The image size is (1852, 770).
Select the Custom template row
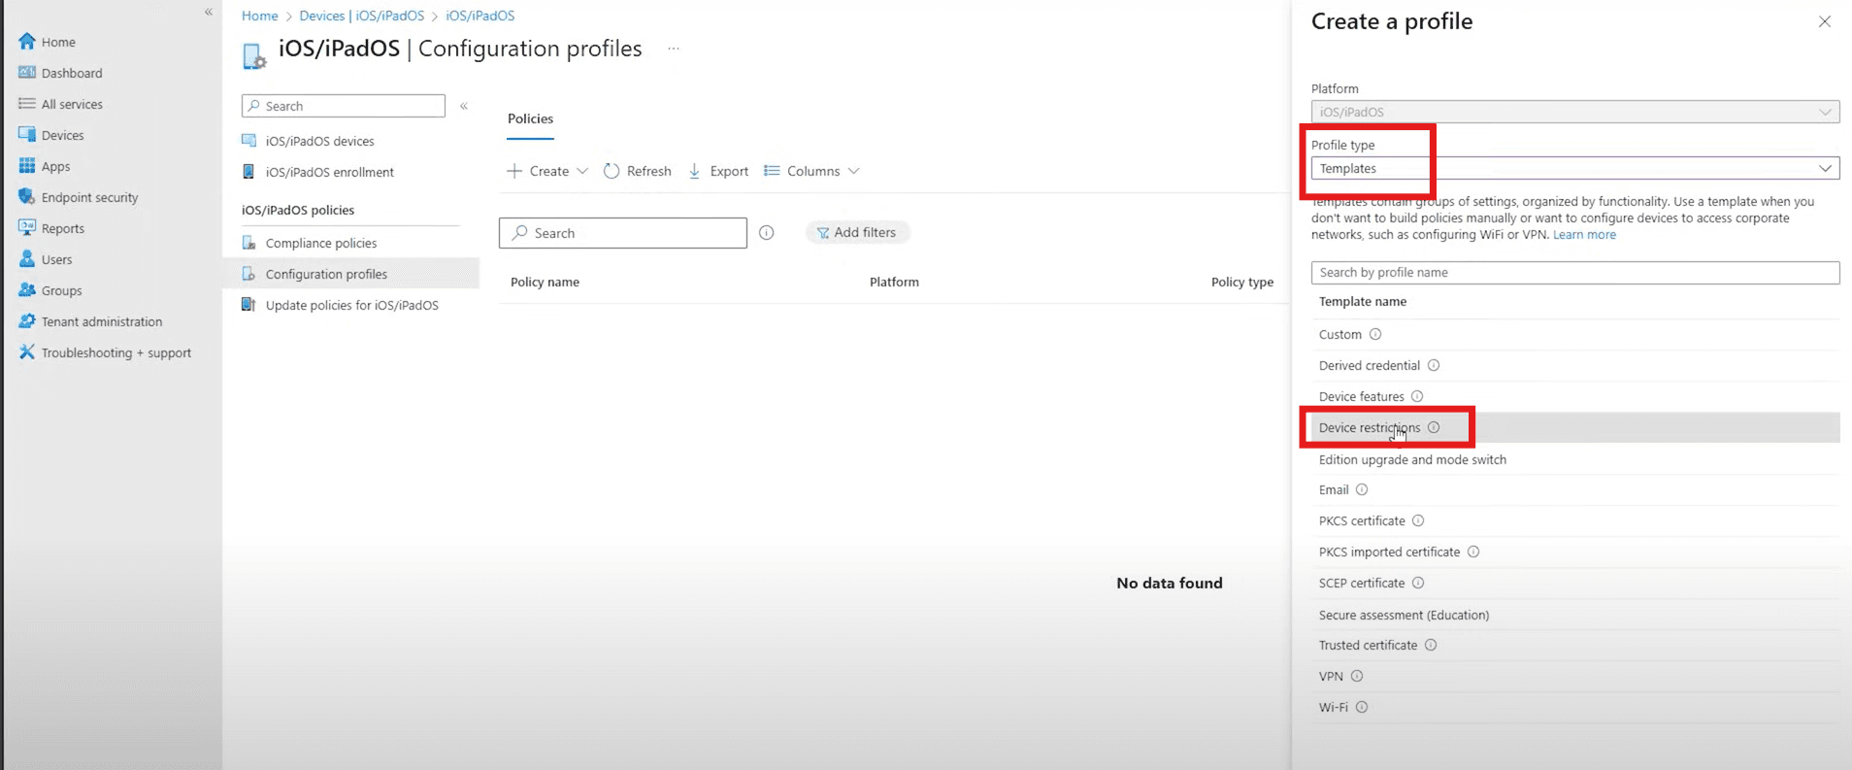click(x=1574, y=334)
